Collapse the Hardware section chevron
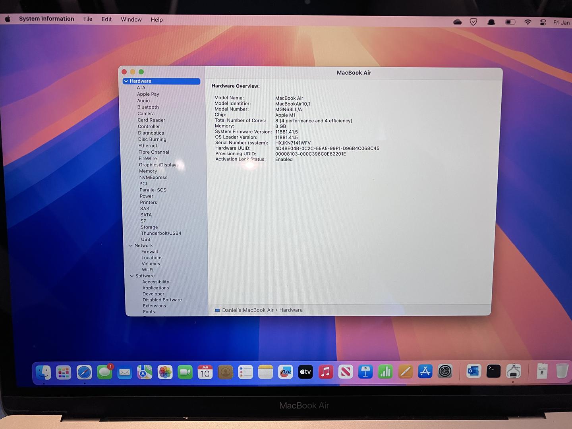 (126, 81)
